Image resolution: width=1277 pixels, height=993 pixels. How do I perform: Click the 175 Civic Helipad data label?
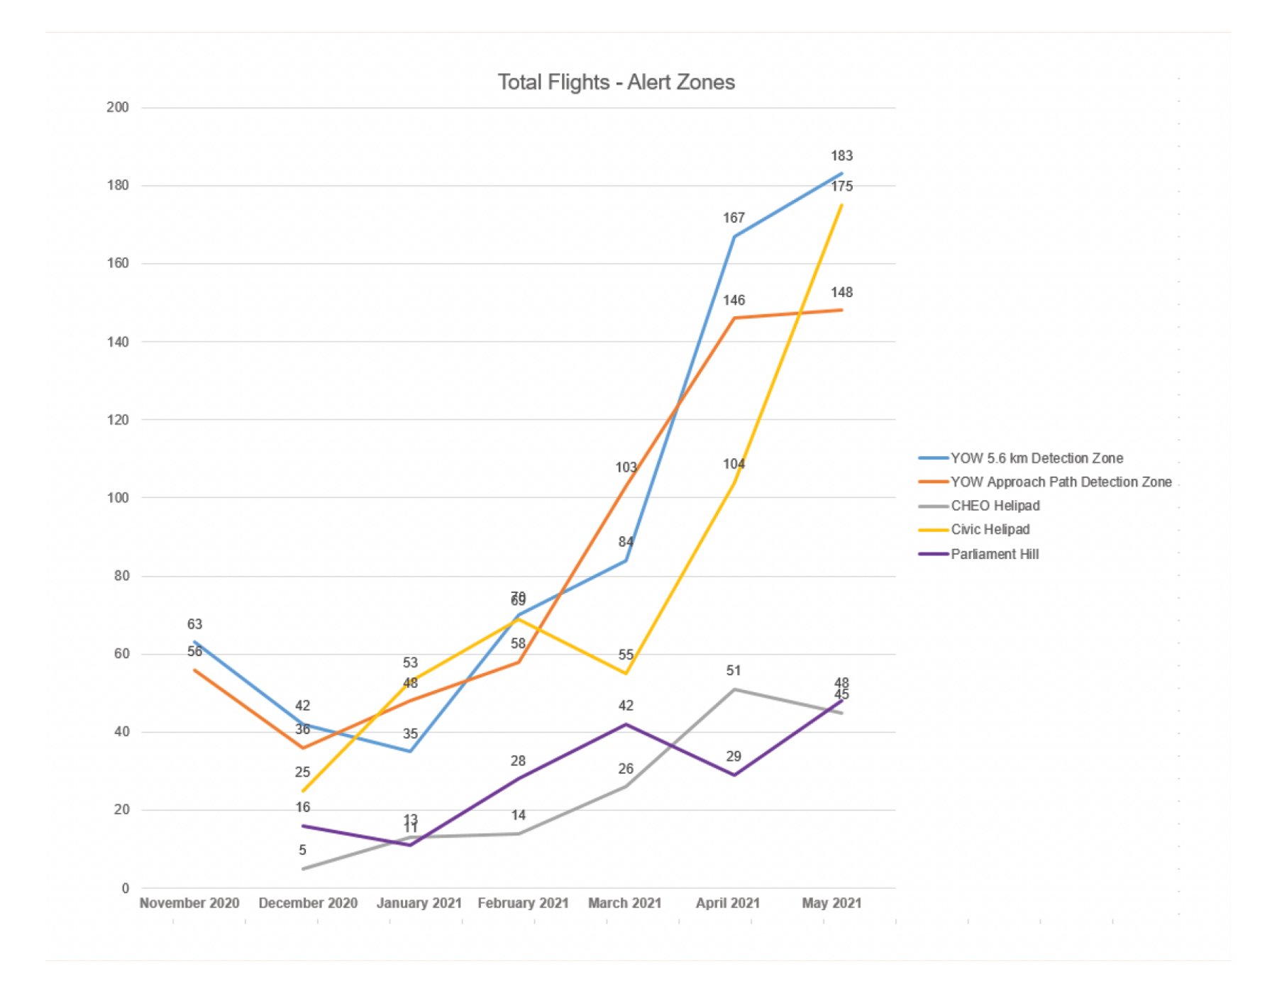(x=841, y=187)
